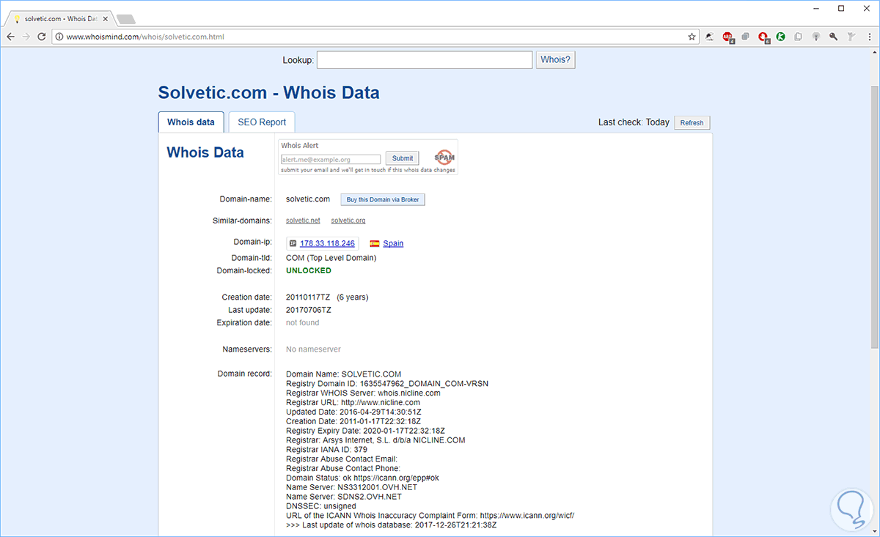This screenshot has height=537, width=880.
Task: Open the solvetic.net similar domain link
Action: (x=303, y=221)
